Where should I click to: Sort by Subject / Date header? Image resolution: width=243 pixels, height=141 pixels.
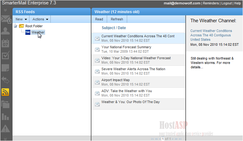(x=114, y=28)
